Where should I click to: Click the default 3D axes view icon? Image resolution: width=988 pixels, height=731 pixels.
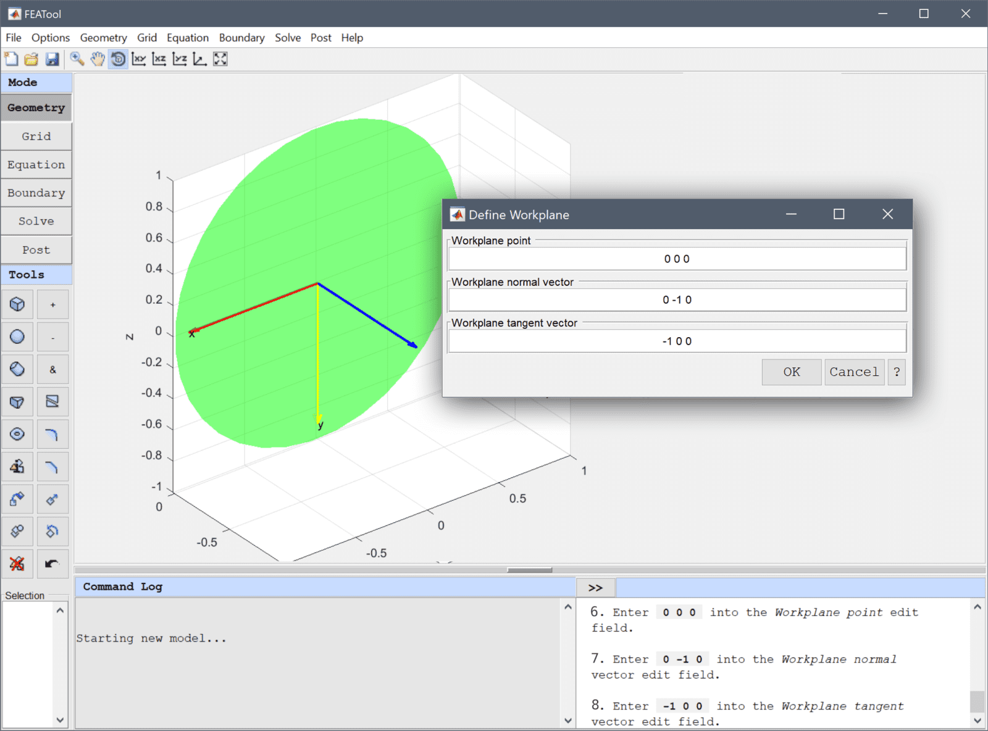click(x=200, y=59)
